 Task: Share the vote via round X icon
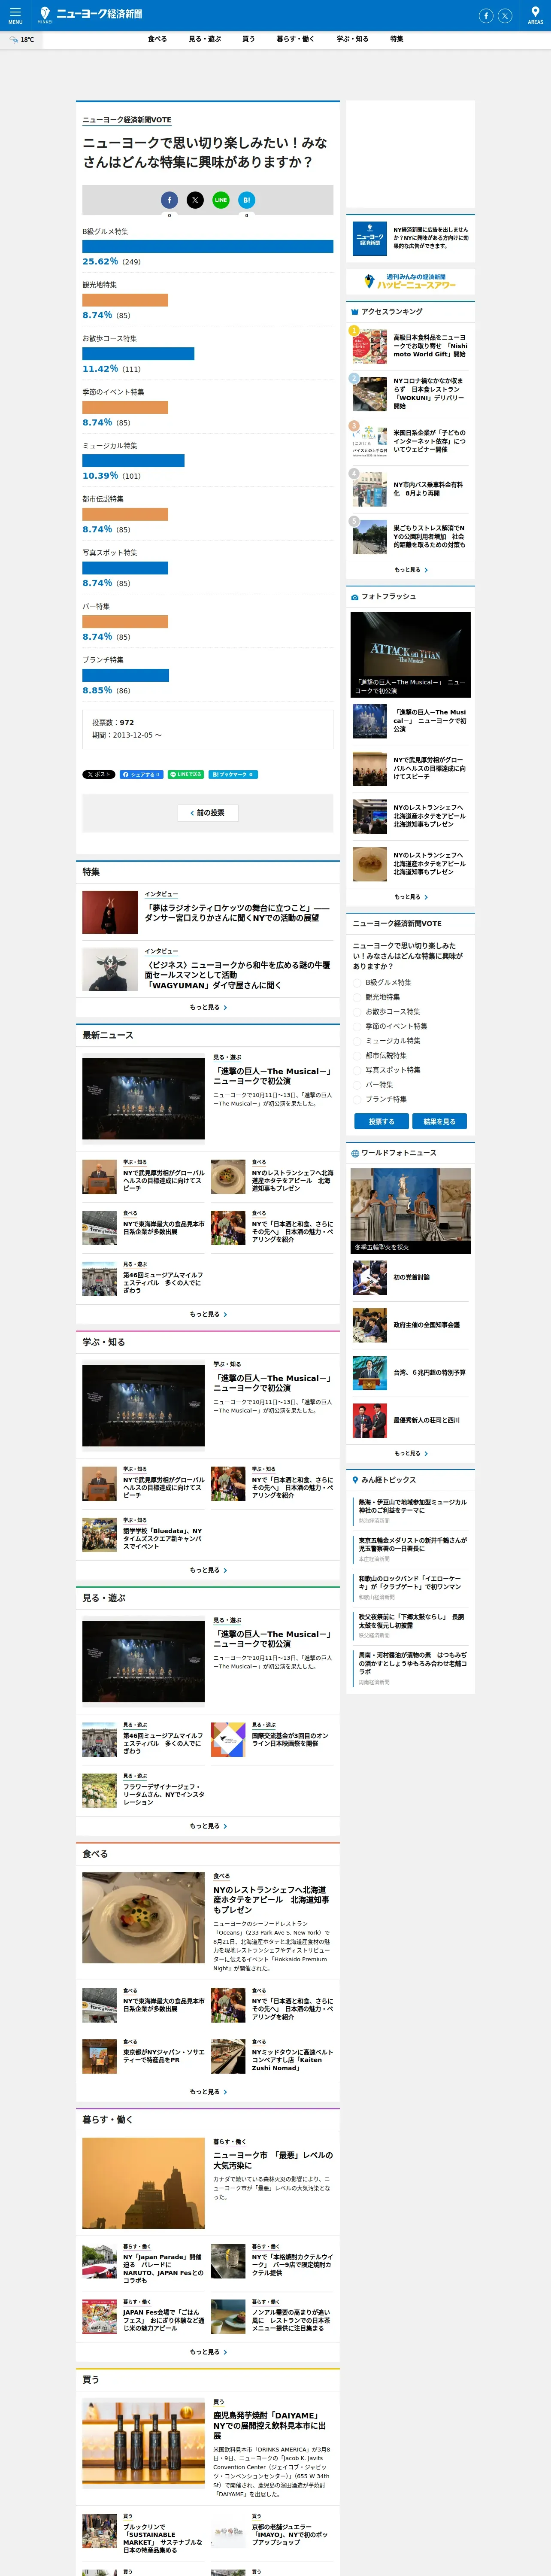tap(195, 200)
